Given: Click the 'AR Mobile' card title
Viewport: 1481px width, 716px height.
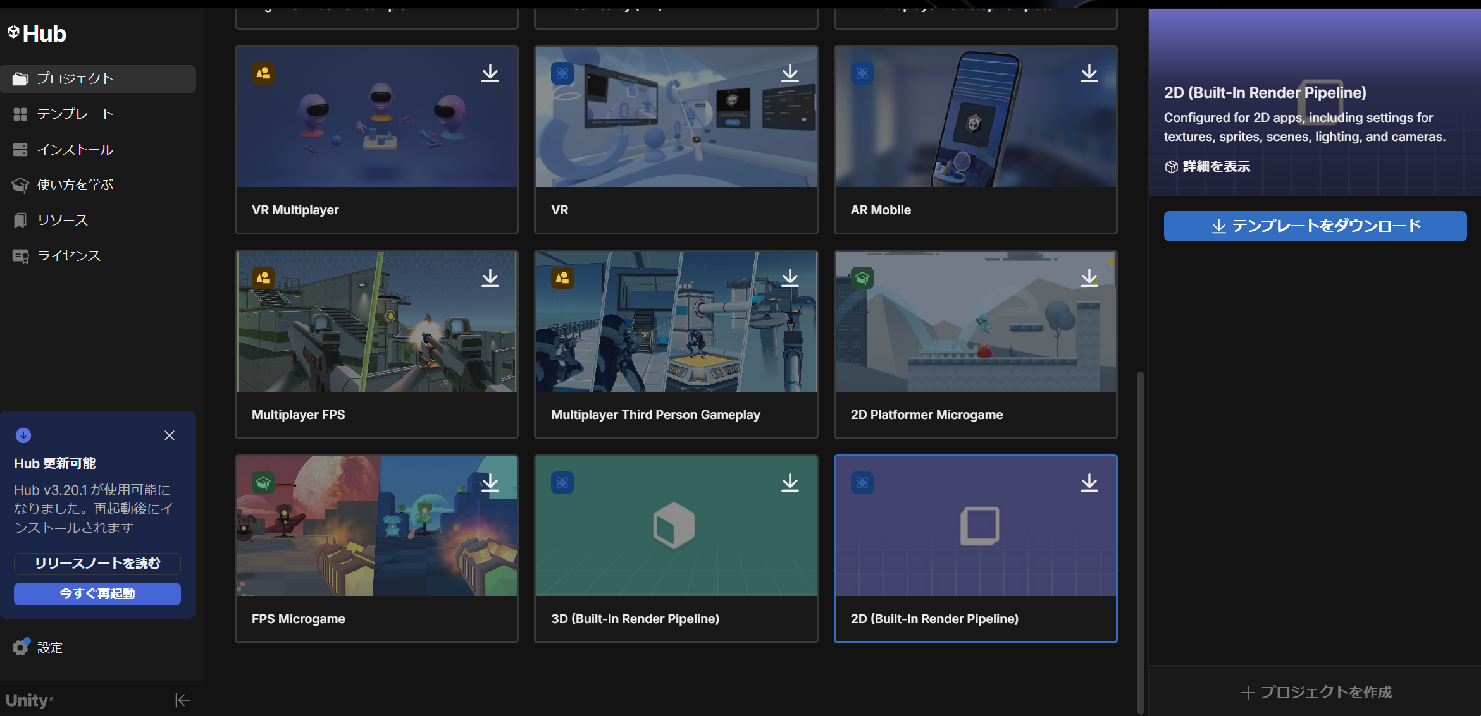Looking at the screenshot, I should (x=881, y=210).
